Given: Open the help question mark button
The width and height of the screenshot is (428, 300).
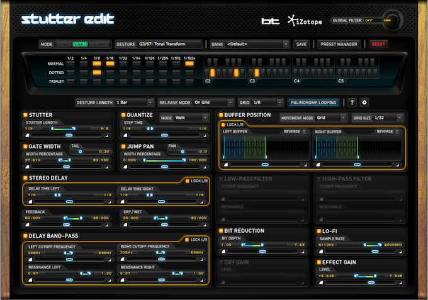Looking at the screenshot, I should (x=352, y=103).
